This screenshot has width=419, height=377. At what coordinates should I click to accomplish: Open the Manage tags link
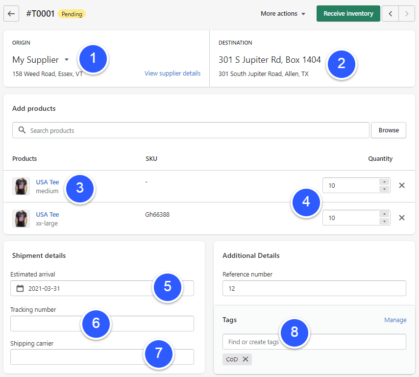tap(395, 320)
